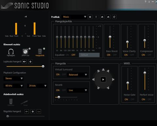Mute recording volume speaker icon
The image size is (157, 126).
(x=27, y=111)
